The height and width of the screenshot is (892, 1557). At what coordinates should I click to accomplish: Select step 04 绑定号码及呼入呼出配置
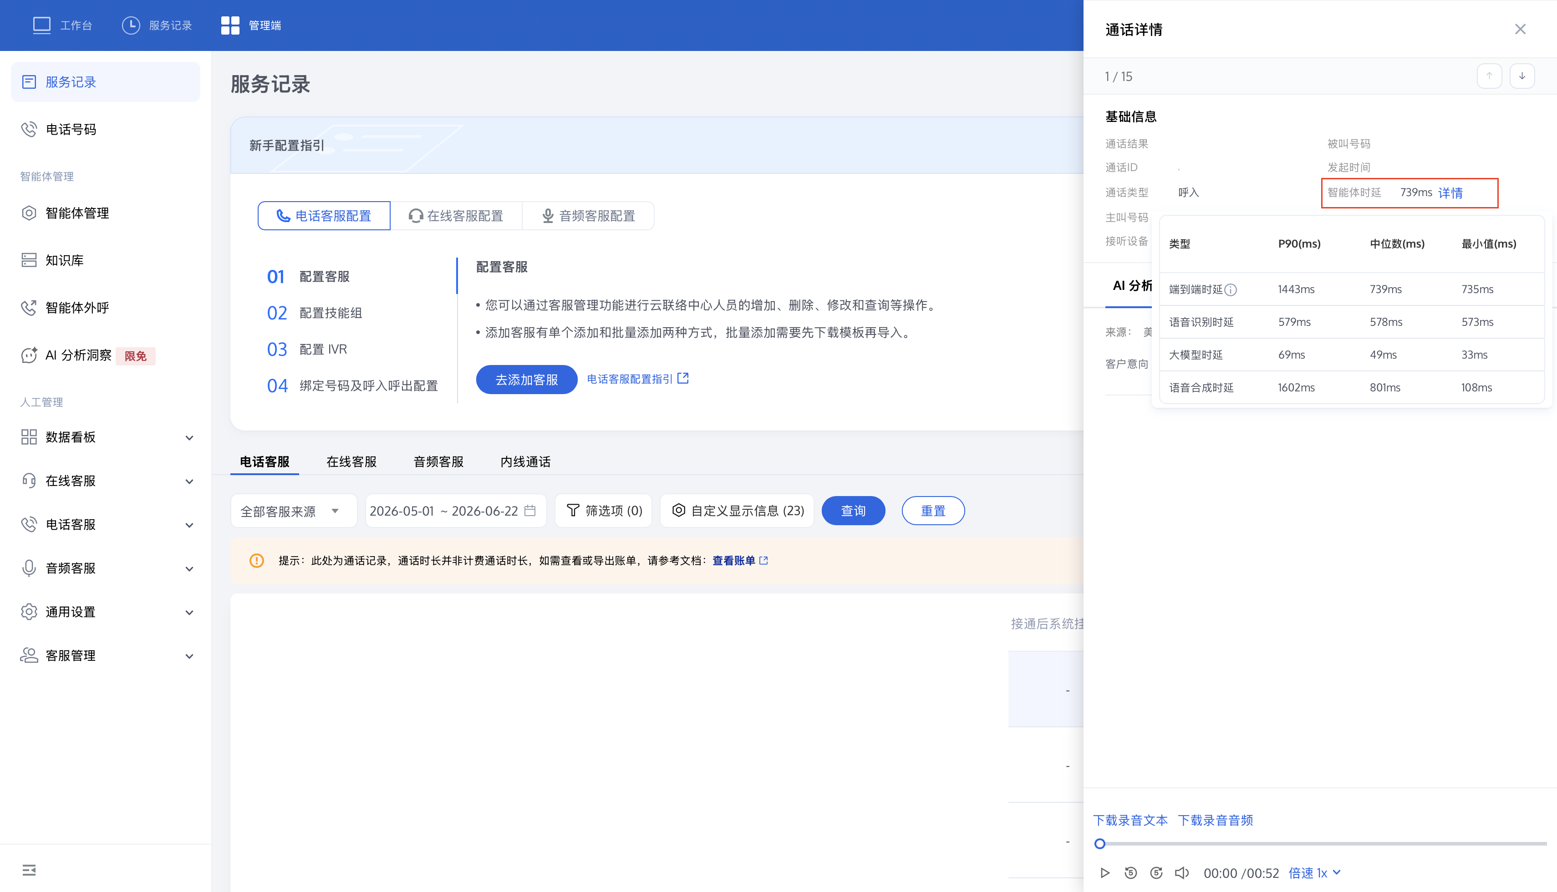coord(352,386)
